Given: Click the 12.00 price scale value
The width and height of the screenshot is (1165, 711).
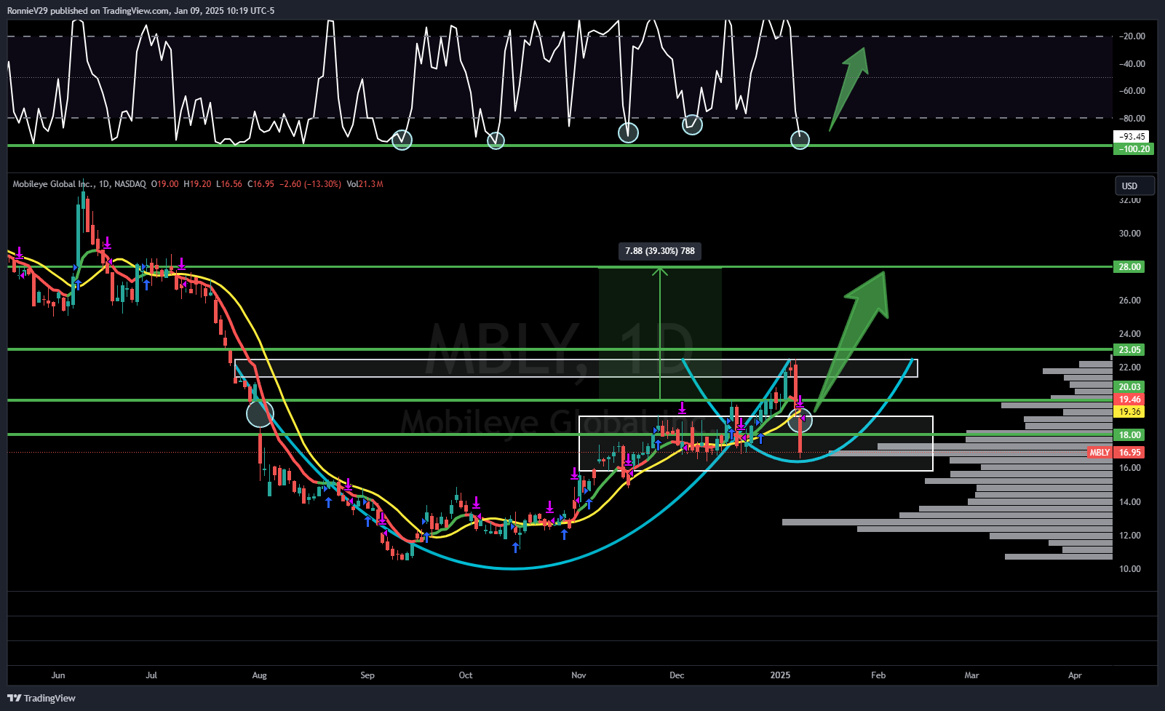Looking at the screenshot, I should pyautogui.click(x=1129, y=536).
